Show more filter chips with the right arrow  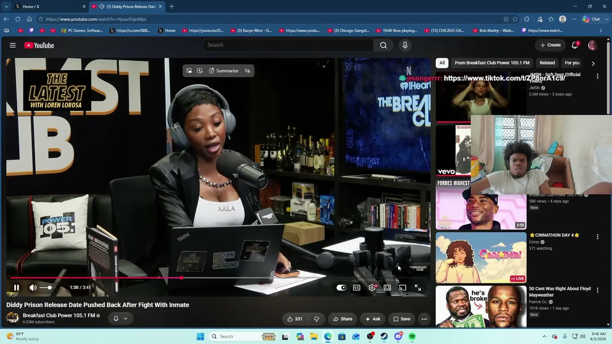pyautogui.click(x=593, y=63)
